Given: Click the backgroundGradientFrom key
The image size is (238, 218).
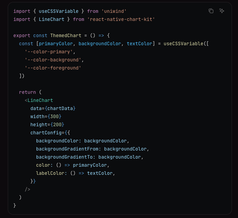Looking at the screenshot, I should coord(67,149).
